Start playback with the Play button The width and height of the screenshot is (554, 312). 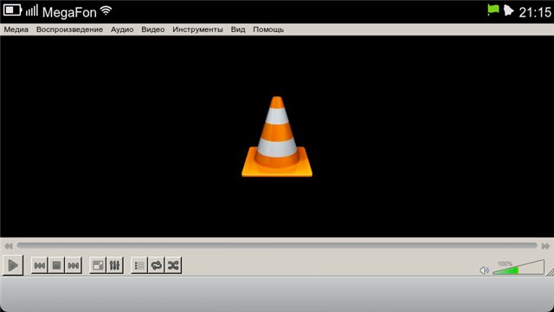pos(13,265)
